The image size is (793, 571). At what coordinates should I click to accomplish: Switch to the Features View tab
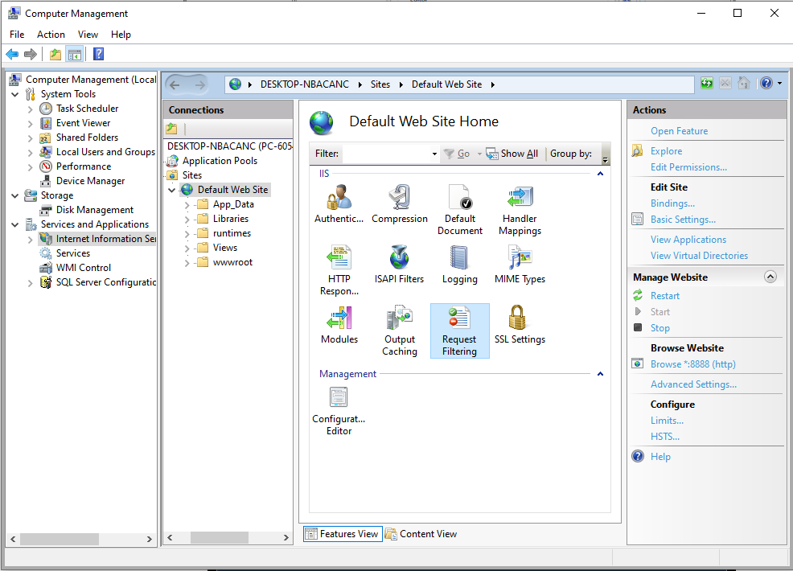coord(343,534)
